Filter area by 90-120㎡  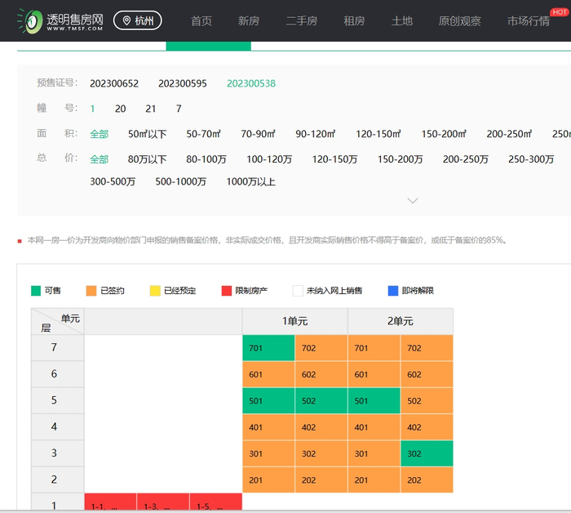pyautogui.click(x=316, y=134)
